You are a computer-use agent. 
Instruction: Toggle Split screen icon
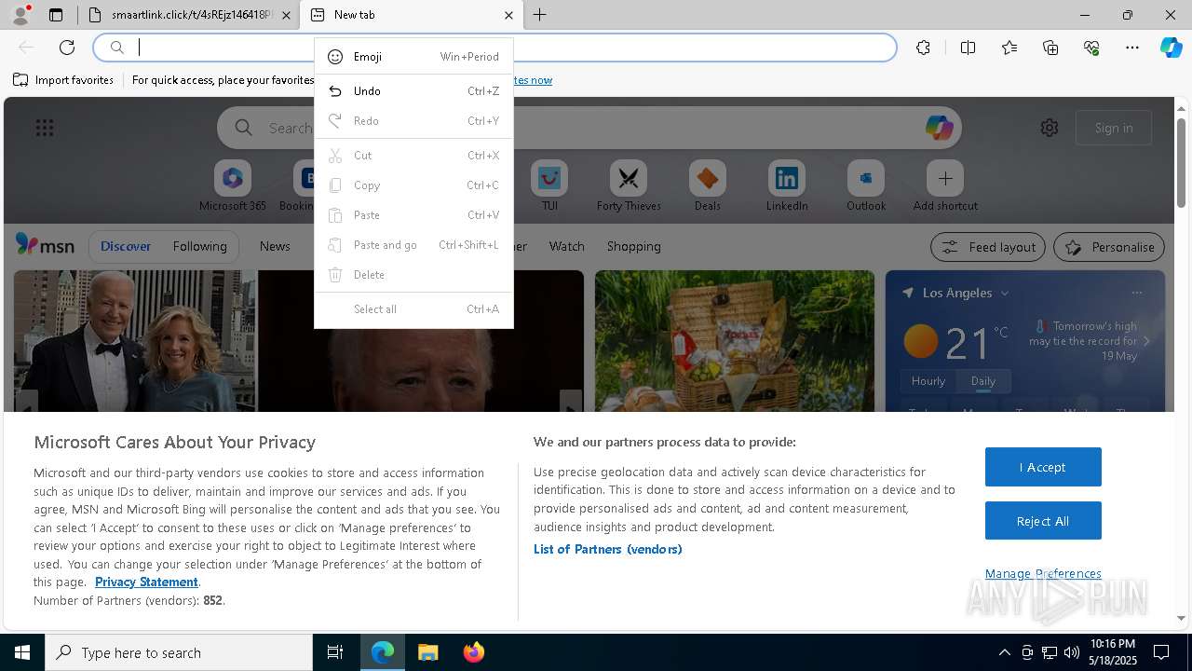[968, 48]
